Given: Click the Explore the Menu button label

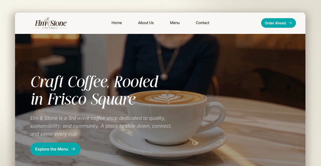Looking at the screenshot, I should click(52, 149).
